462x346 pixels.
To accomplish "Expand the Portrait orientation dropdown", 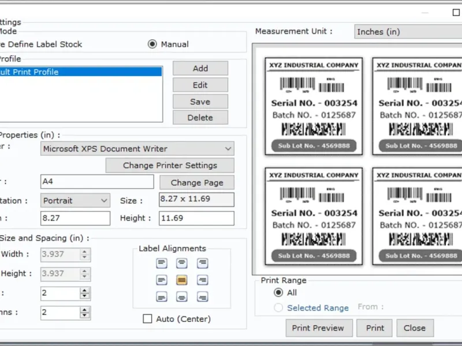I will (75, 201).
